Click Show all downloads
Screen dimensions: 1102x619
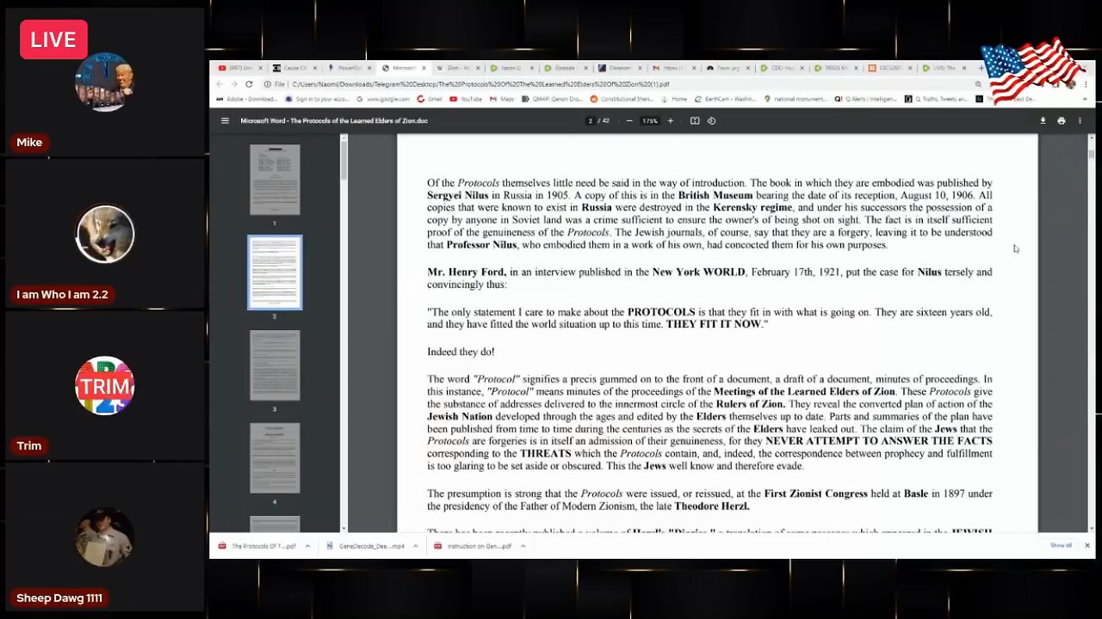[1061, 545]
